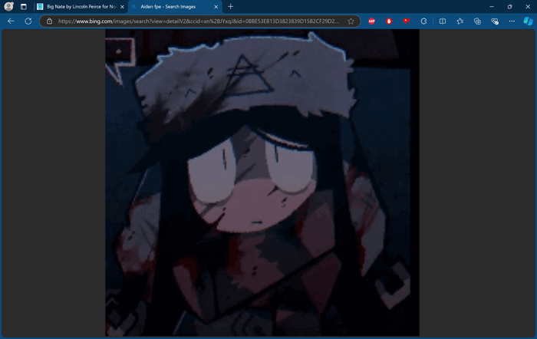
Task: Refresh the current page
Action: (28, 21)
